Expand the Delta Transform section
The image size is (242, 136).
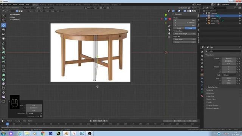[x=213, y=87]
